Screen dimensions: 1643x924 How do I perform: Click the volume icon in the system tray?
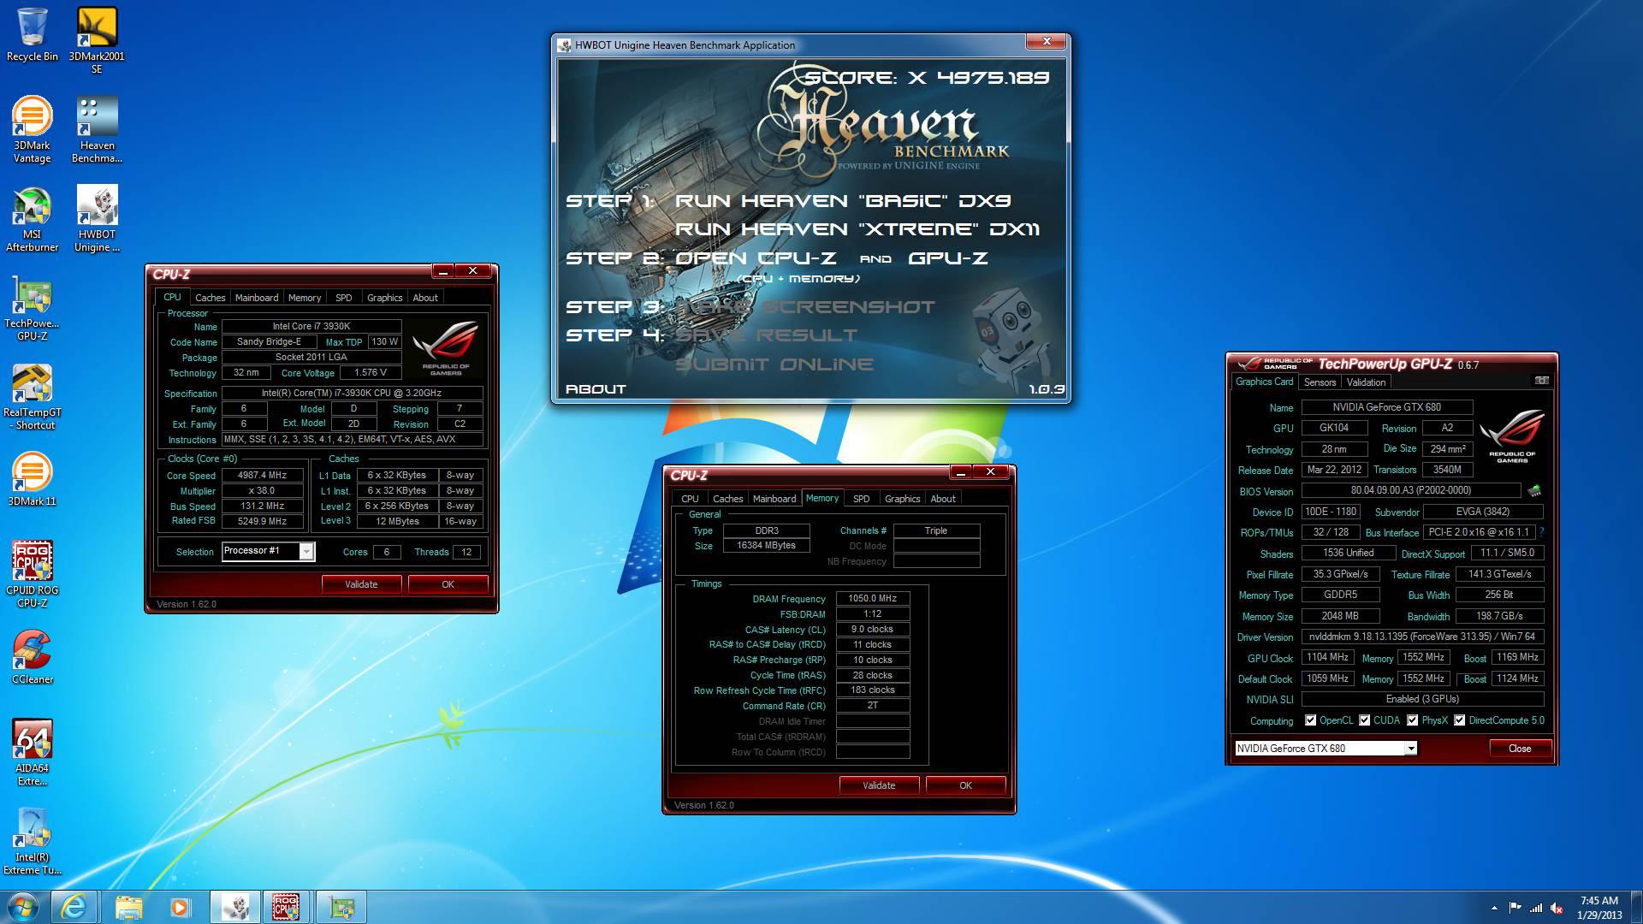(x=1557, y=909)
